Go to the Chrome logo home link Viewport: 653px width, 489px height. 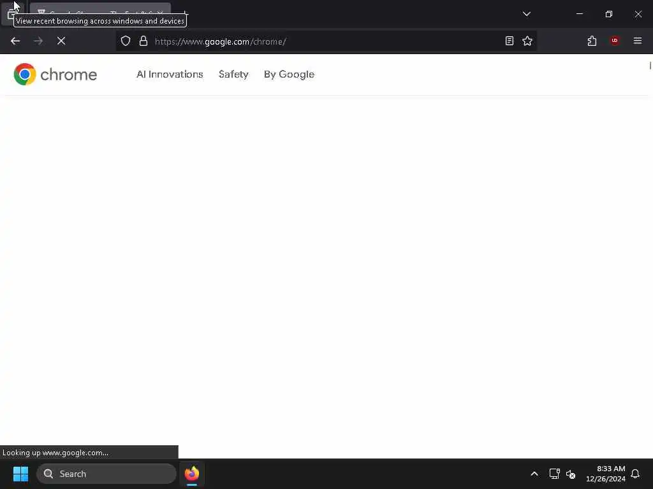tap(55, 74)
